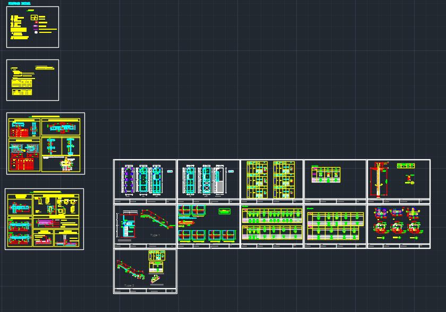This screenshot has height=312, width=446.
Task: Click the leftmost purple-marked plan in first grid sheet
Action: point(129,180)
